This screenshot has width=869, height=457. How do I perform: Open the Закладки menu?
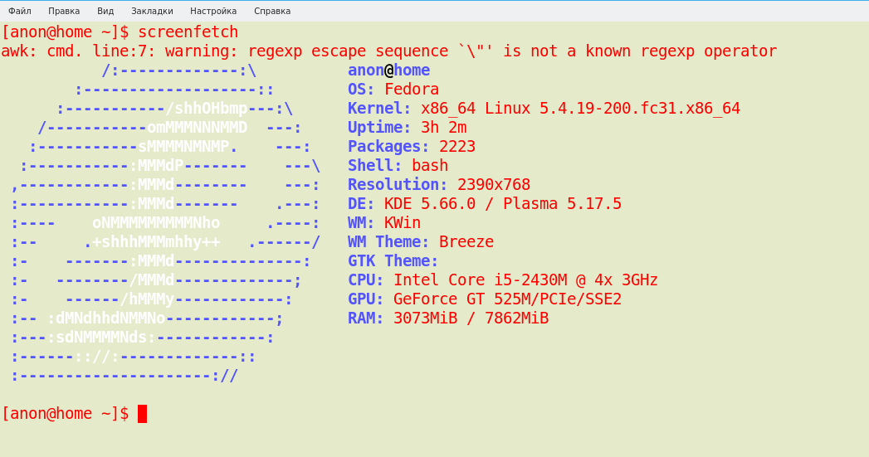[x=152, y=11]
